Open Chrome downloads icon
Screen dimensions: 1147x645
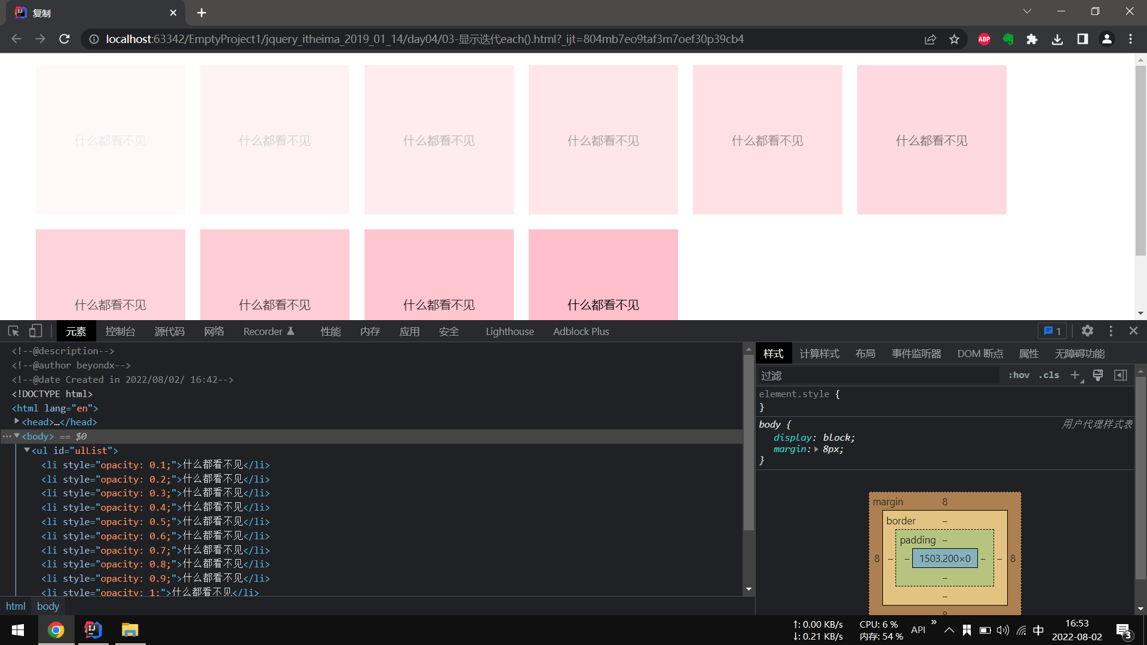[1057, 39]
